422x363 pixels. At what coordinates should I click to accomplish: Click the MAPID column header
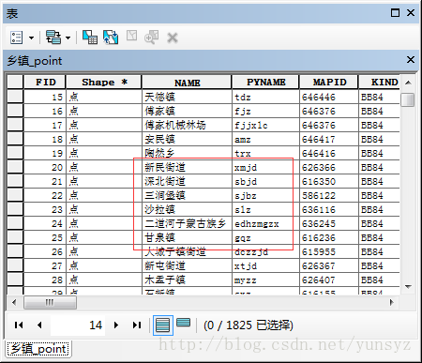(329, 82)
